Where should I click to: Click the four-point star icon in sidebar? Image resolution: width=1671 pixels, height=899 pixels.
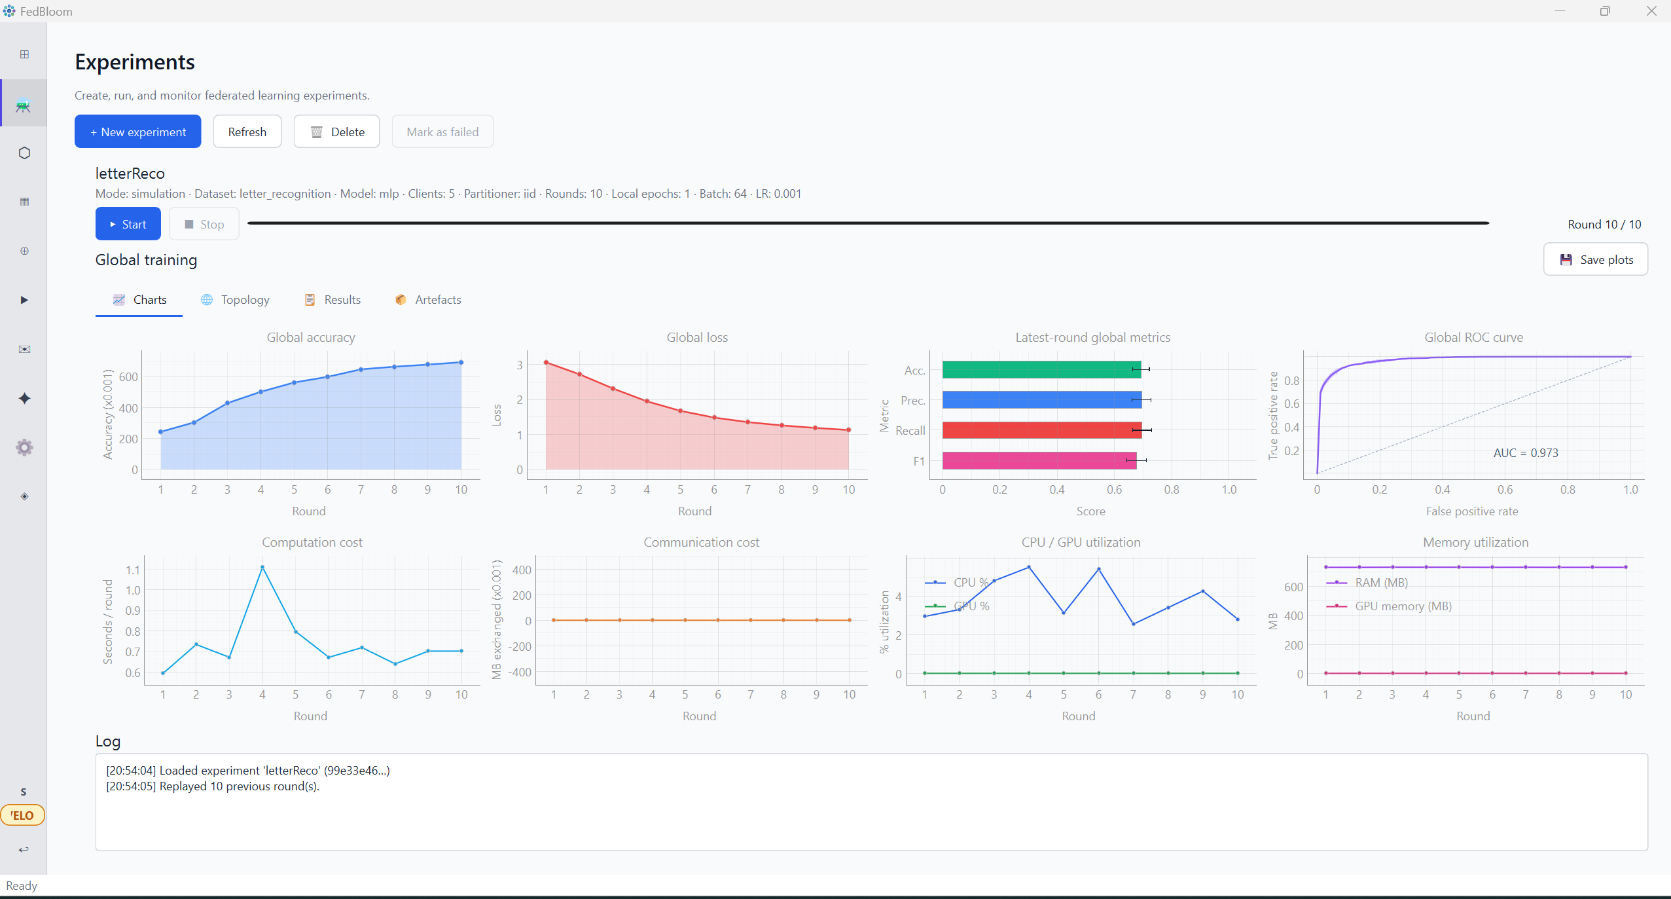point(24,398)
